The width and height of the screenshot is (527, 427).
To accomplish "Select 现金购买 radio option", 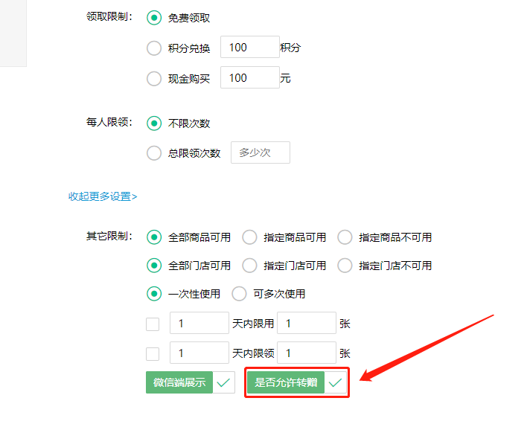I will pyautogui.click(x=154, y=78).
